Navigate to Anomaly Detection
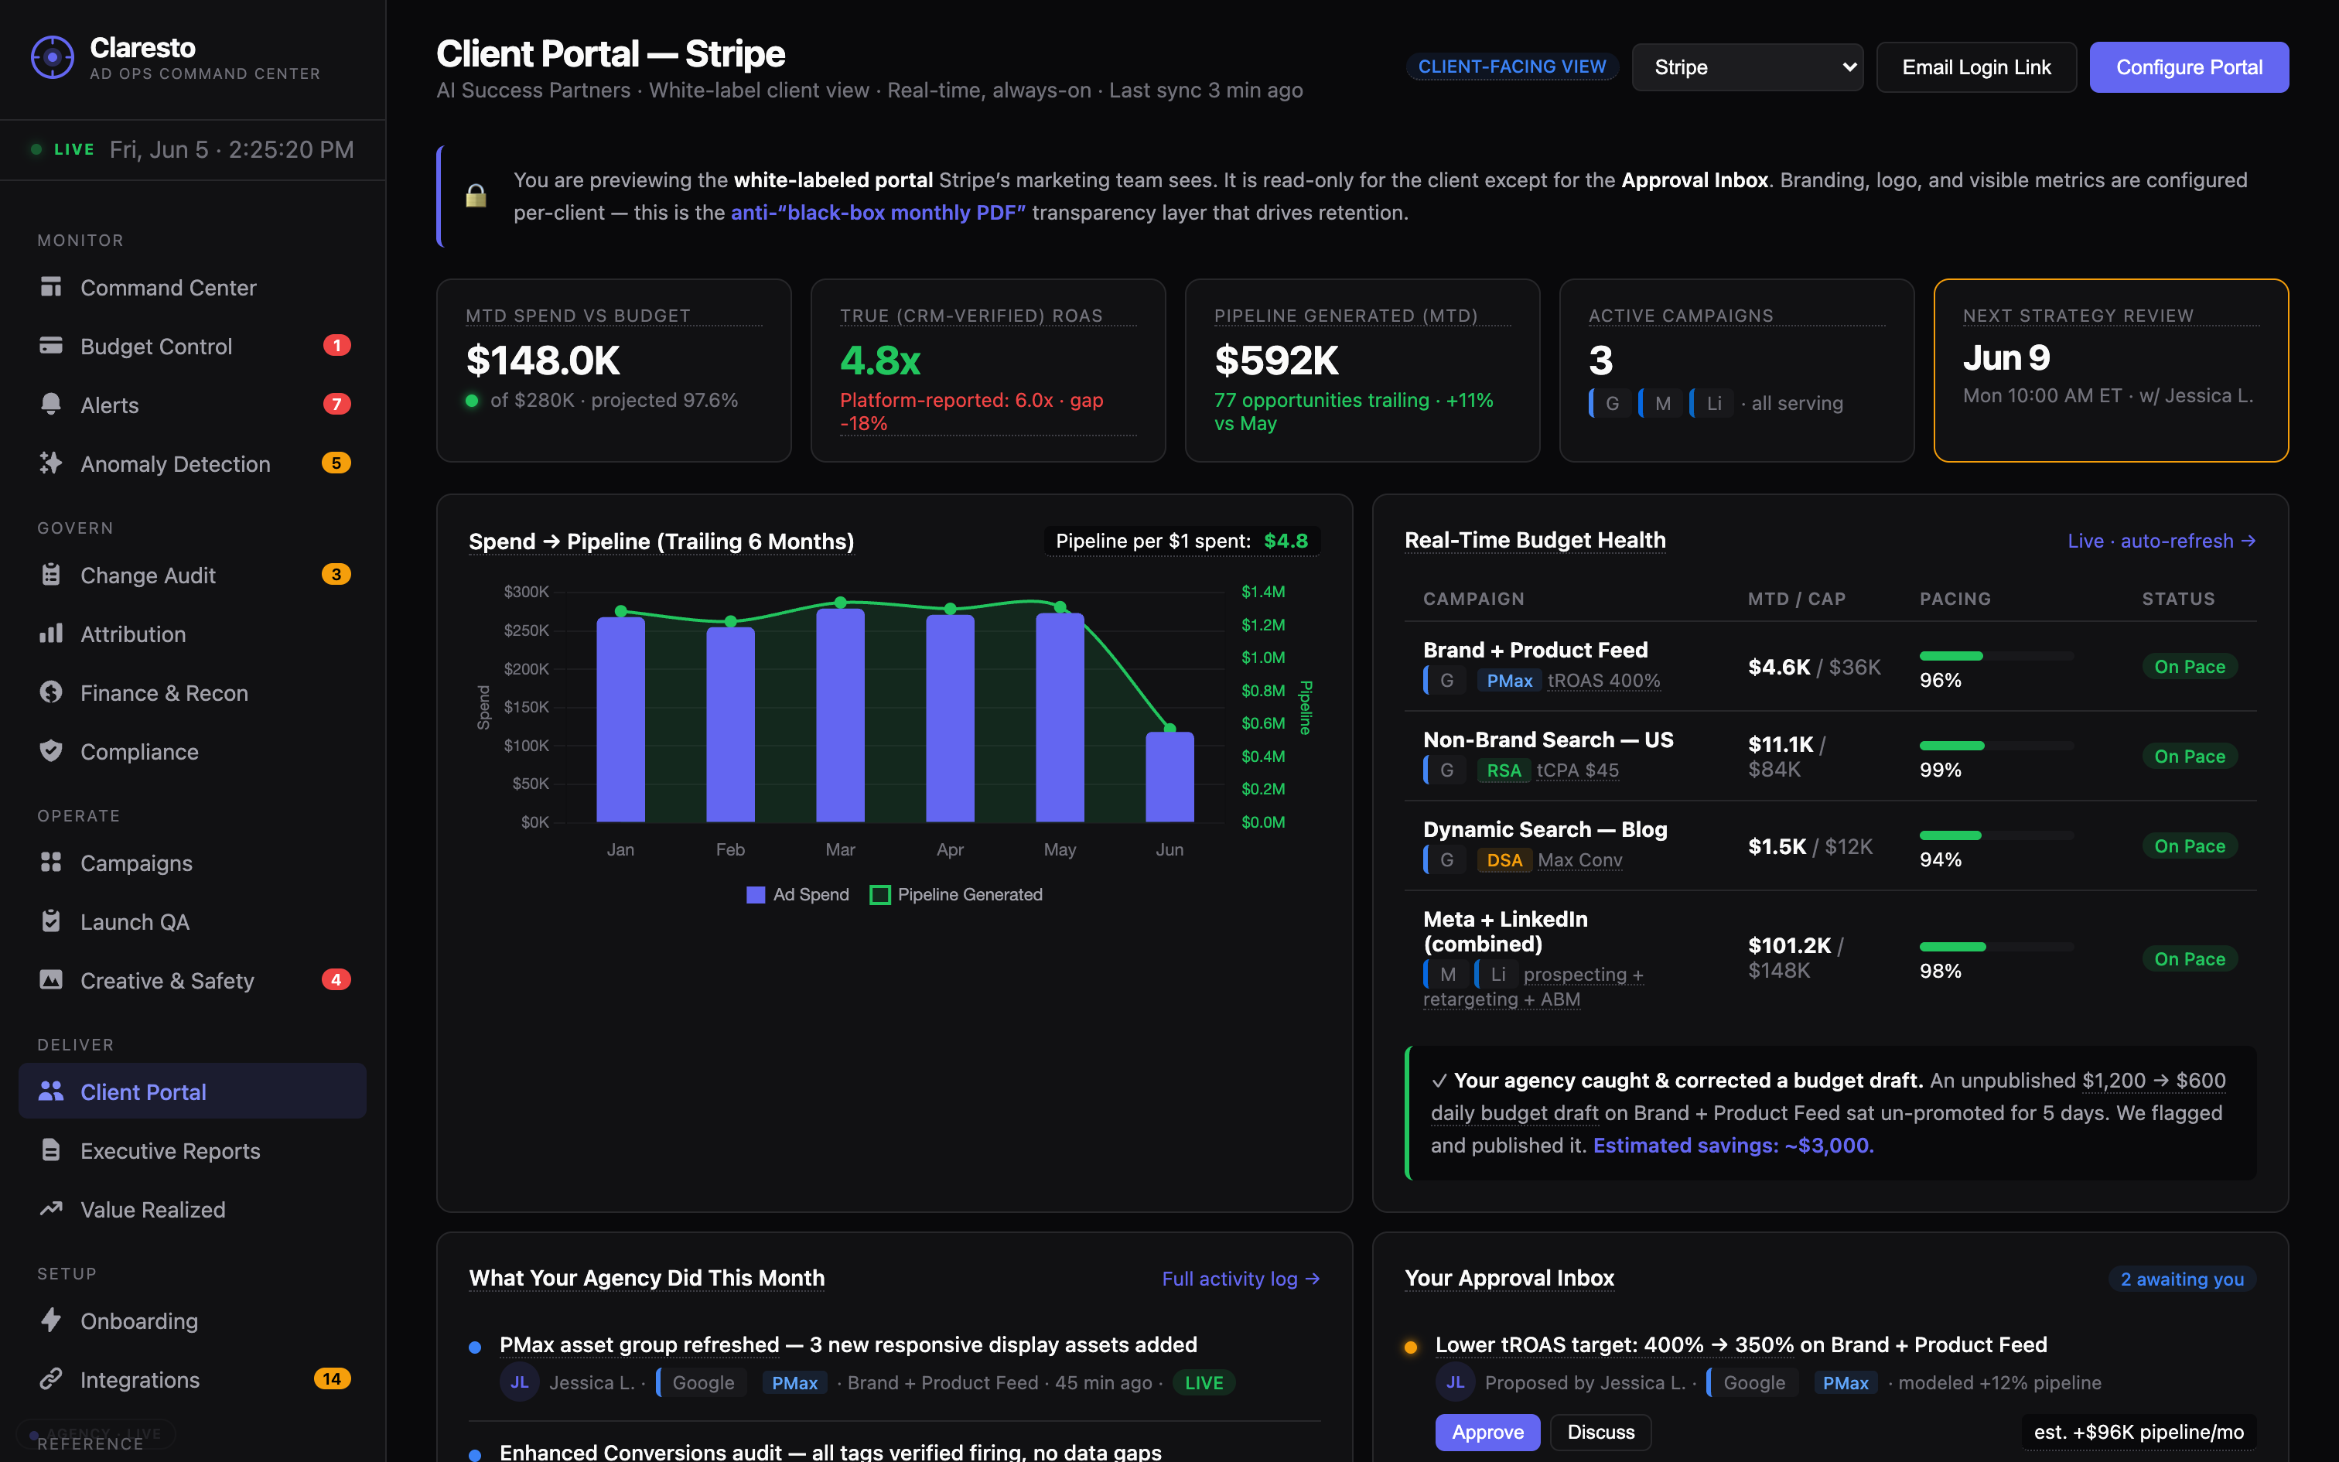The image size is (2339, 1462). (193, 464)
